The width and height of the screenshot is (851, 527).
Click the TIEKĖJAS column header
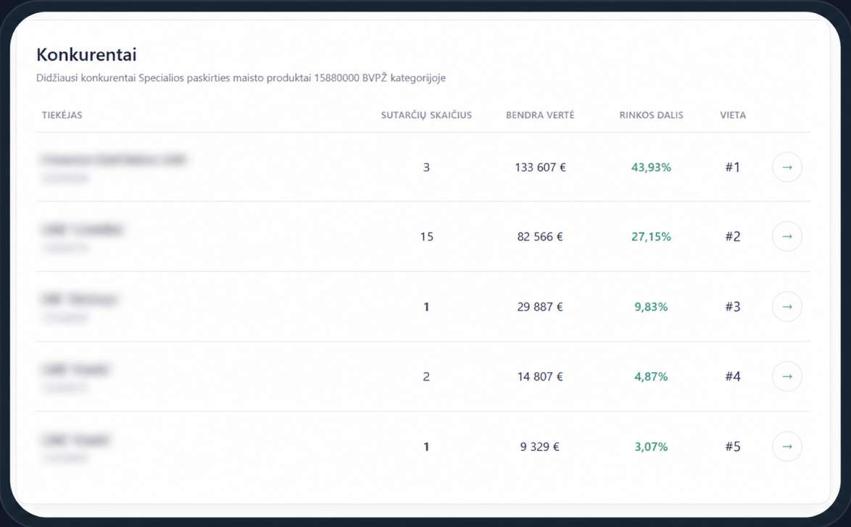tap(62, 115)
